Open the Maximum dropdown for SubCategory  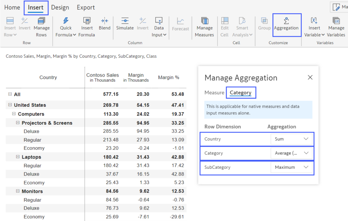292,167
